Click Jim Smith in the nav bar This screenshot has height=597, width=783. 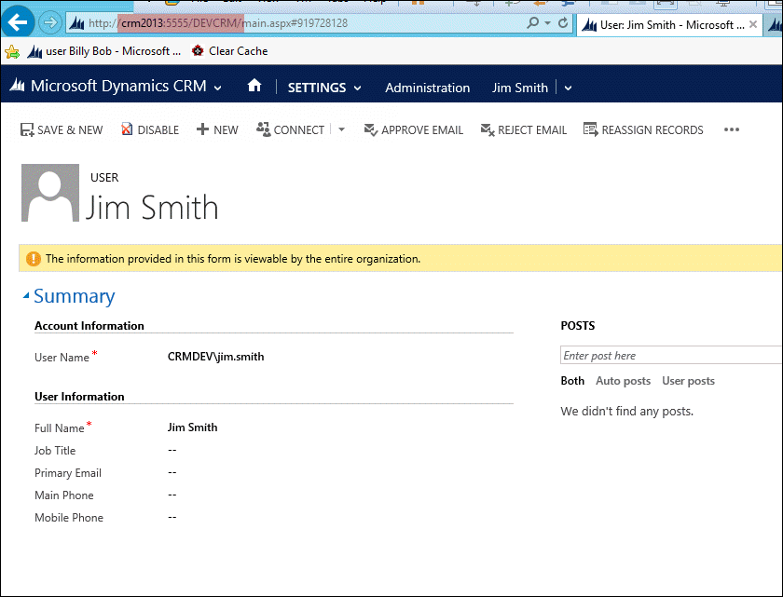(x=520, y=88)
